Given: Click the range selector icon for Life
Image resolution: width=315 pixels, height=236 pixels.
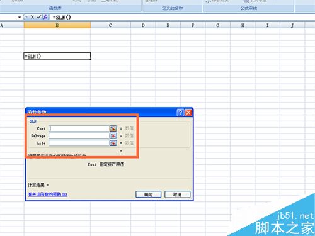Looking at the screenshot, I should pos(113,143).
